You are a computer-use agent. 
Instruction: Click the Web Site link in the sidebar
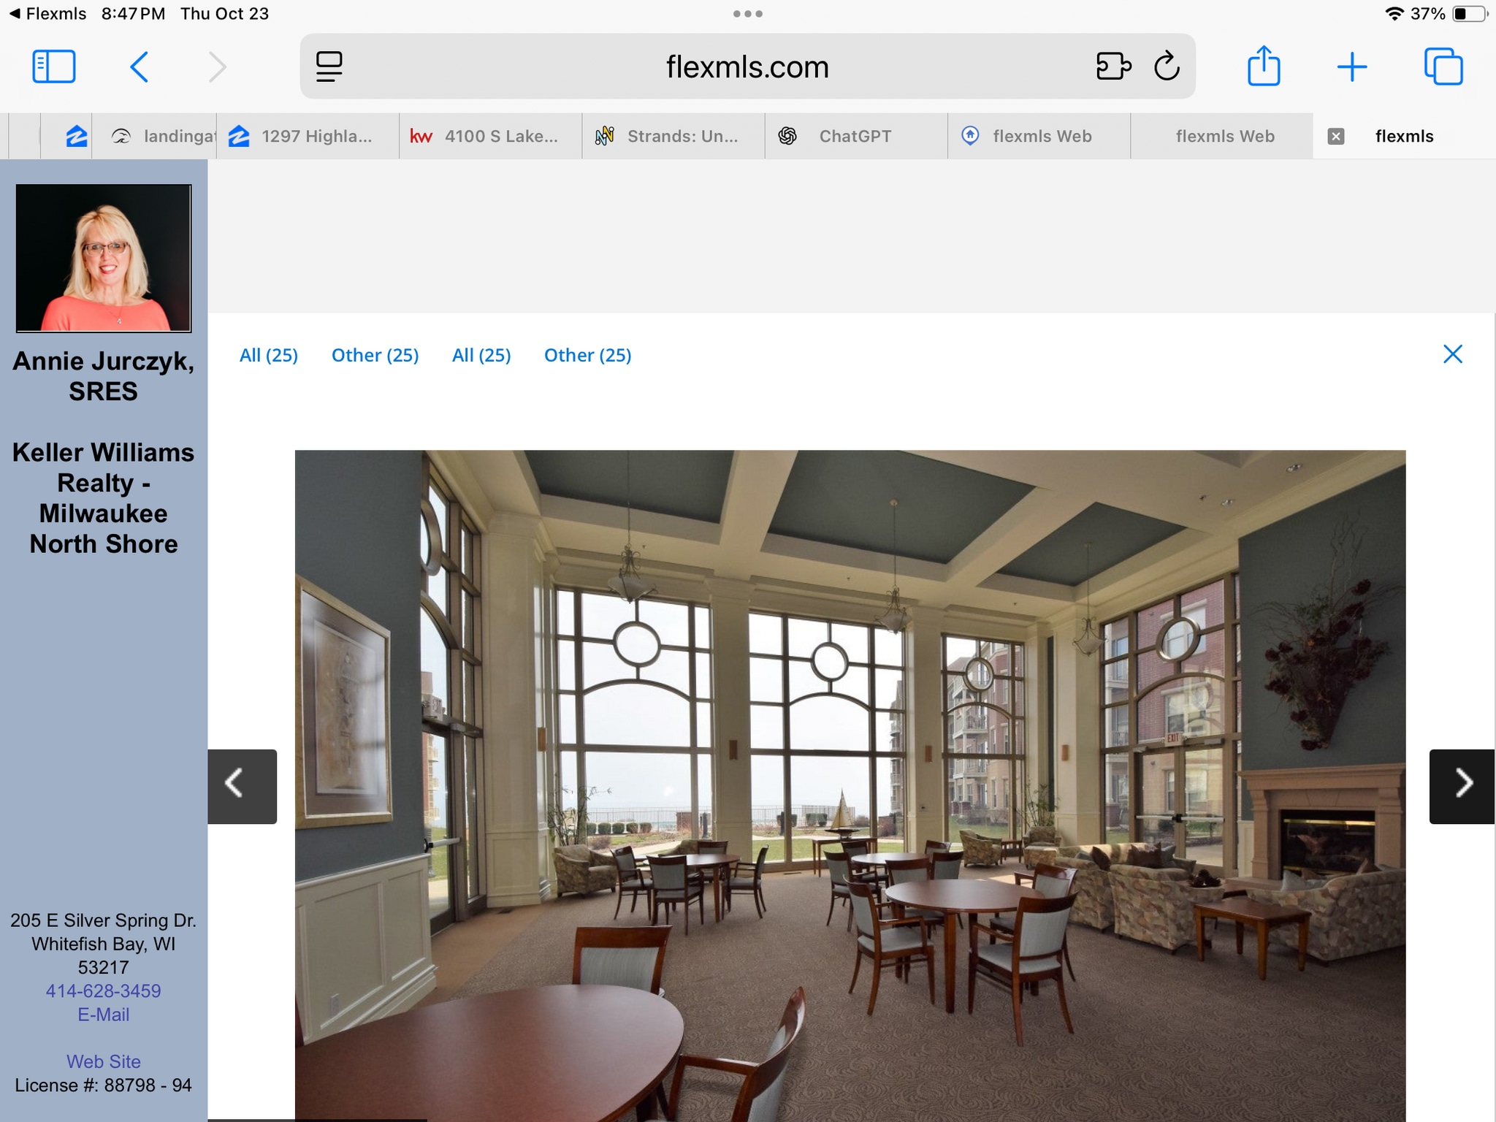[x=103, y=1061]
